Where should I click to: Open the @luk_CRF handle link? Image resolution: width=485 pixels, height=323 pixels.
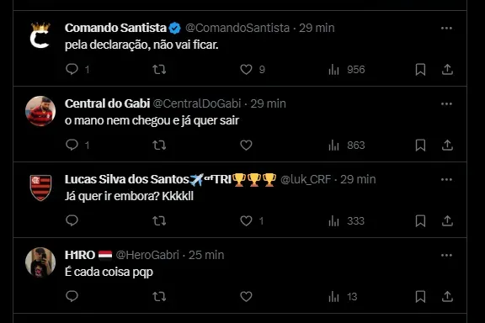tap(306, 179)
